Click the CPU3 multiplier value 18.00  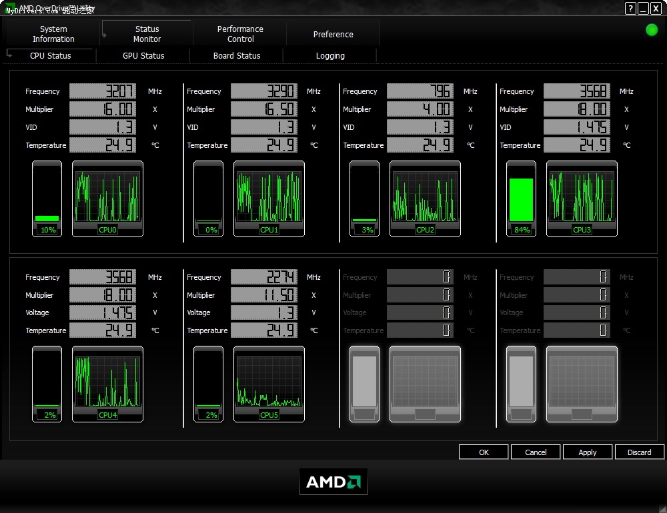coord(577,109)
